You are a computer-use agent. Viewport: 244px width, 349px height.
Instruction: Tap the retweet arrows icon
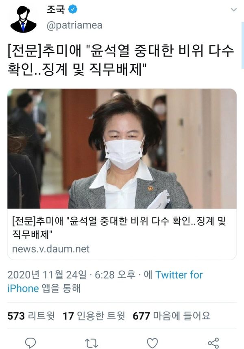pos(91,343)
